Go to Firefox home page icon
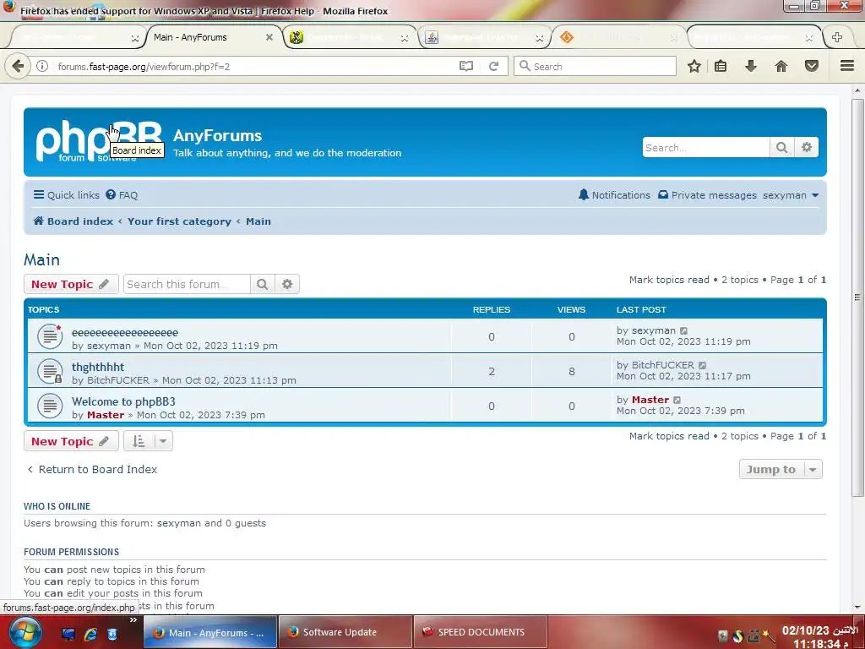This screenshot has height=649, width=865. tap(781, 67)
